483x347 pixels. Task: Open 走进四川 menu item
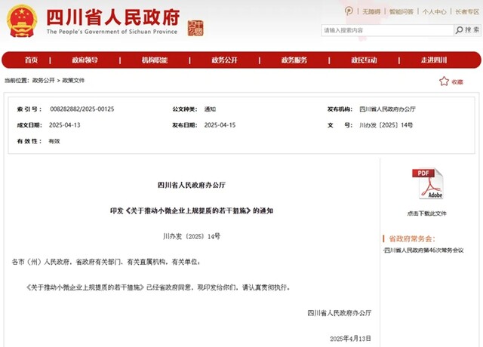point(434,60)
